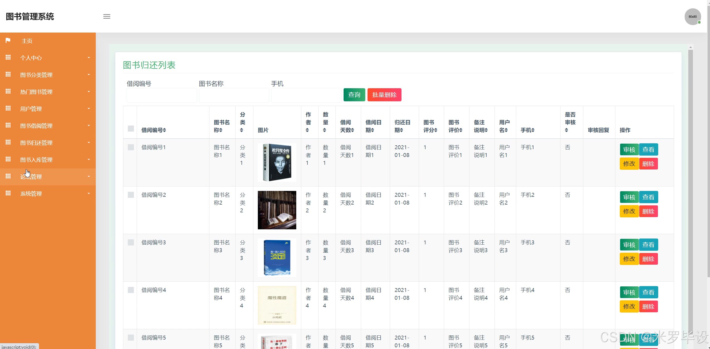Sort by 借阅编号 column arrows
Screen dimensions: 710x349
tap(165, 130)
